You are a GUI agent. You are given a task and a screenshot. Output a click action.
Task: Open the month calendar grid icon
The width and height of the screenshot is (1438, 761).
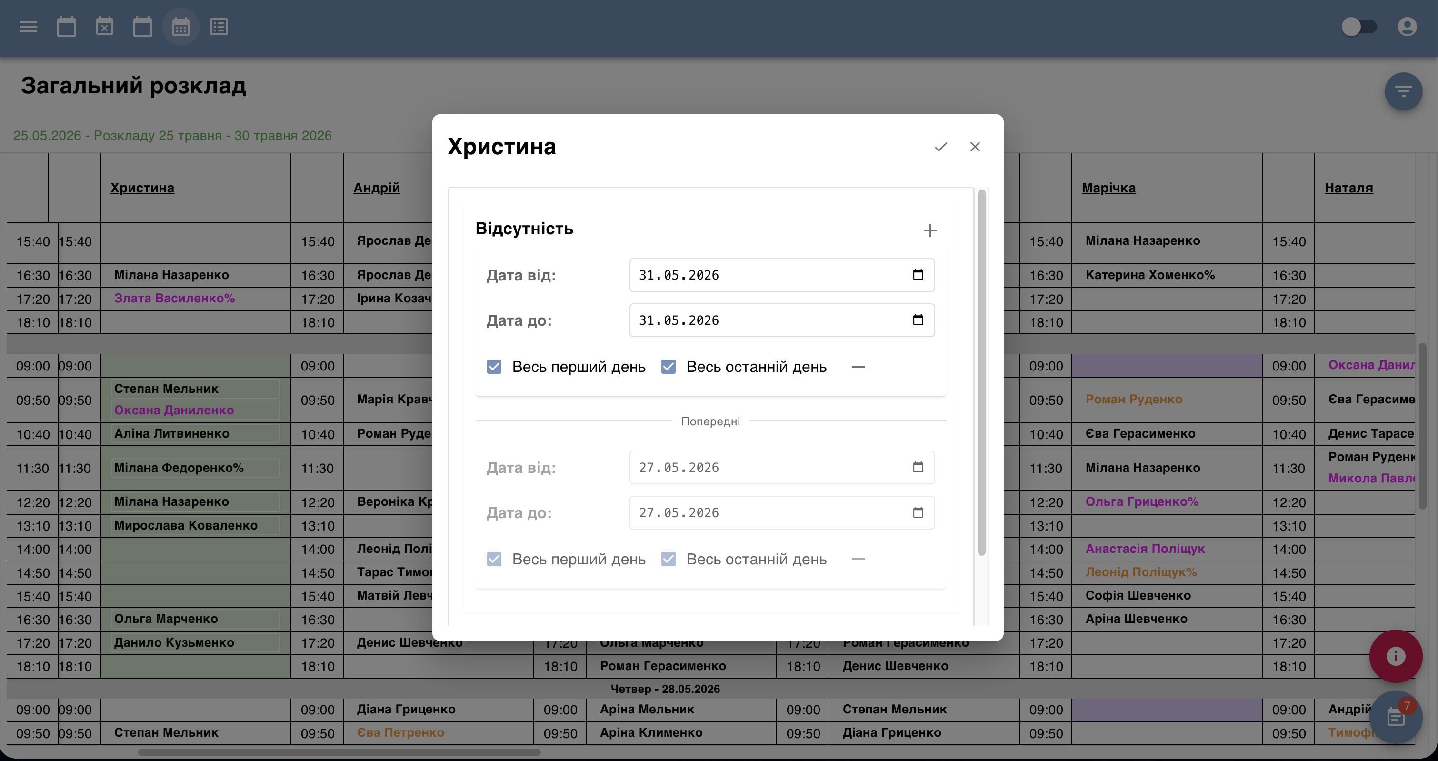[180, 27]
